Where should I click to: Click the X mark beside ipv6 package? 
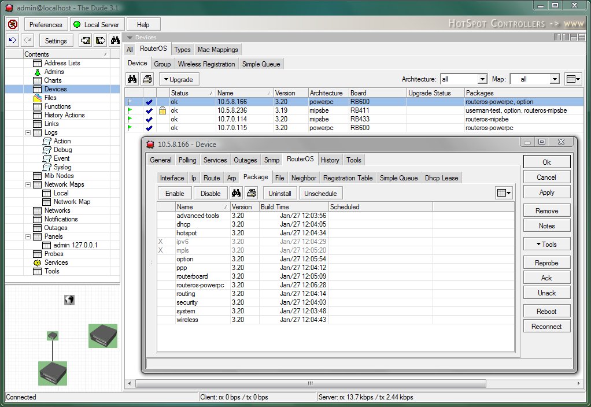[x=161, y=242]
